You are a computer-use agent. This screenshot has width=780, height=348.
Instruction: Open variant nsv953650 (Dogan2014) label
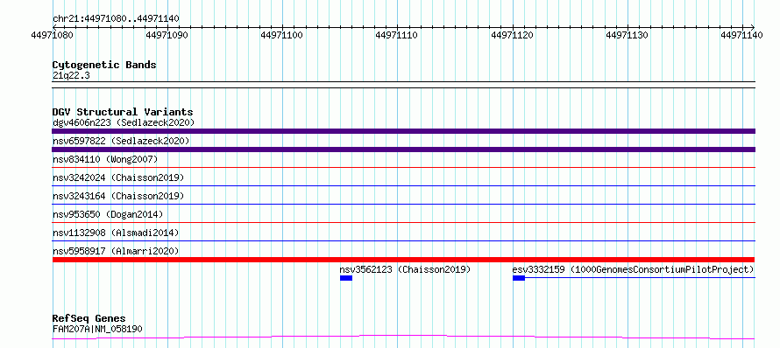[x=108, y=214]
